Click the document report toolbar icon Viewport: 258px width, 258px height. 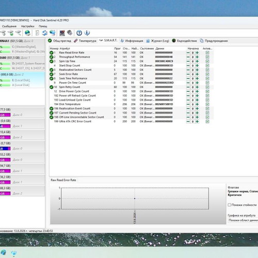coord(37,33)
